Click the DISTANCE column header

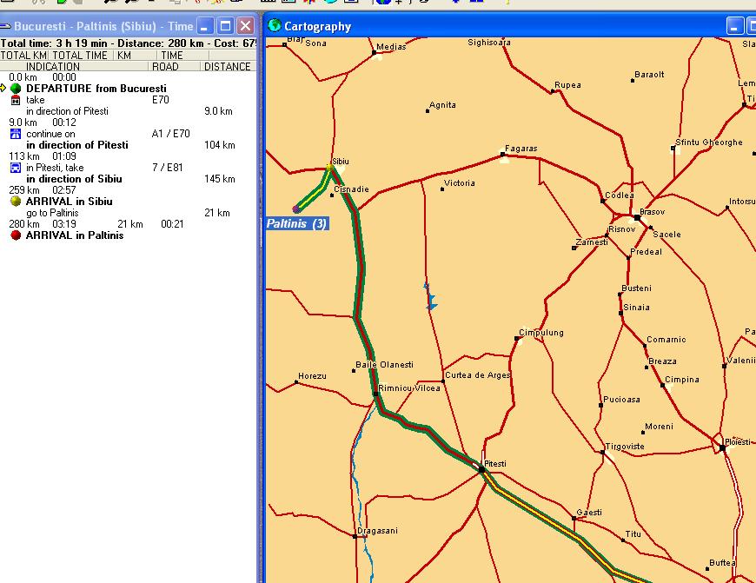(x=228, y=67)
